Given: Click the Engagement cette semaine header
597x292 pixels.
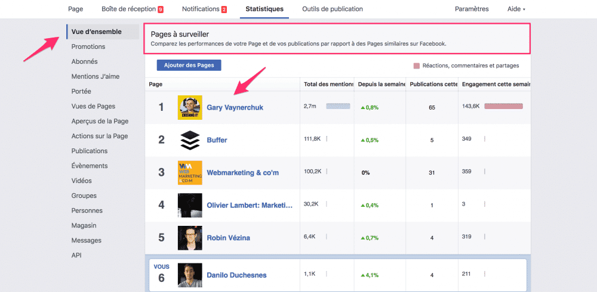Looking at the screenshot, I should 495,85.
